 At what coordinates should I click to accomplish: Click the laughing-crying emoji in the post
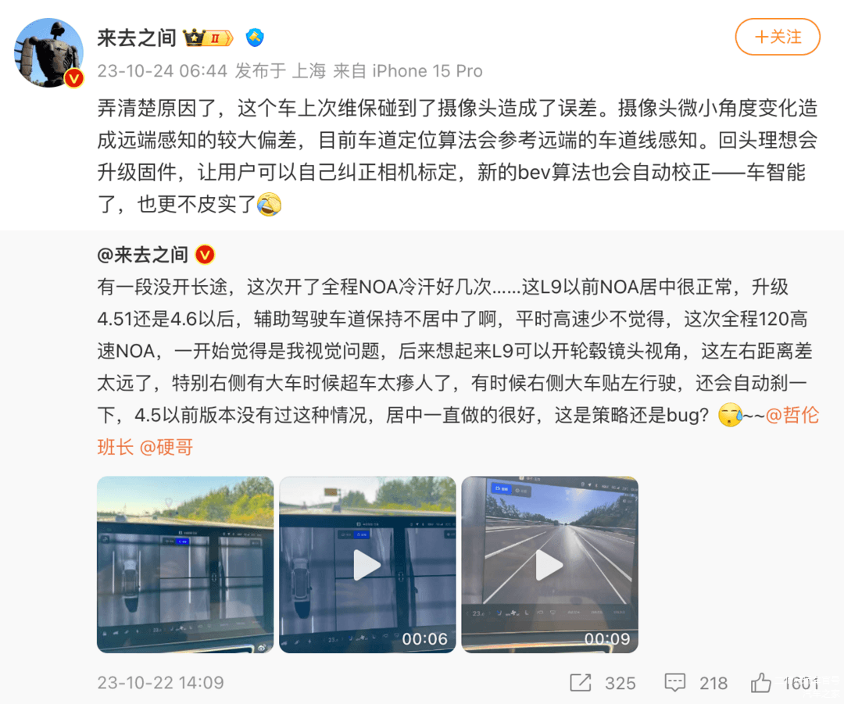click(269, 205)
